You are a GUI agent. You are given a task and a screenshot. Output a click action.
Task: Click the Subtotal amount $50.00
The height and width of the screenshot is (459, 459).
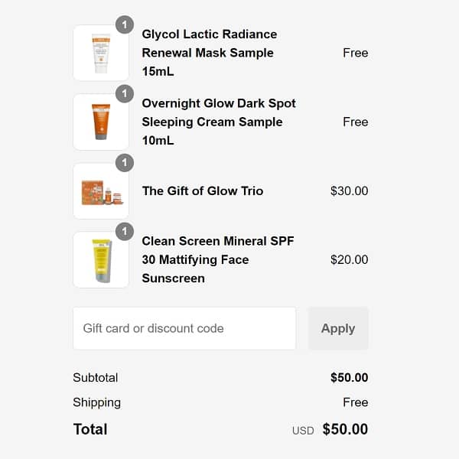(349, 377)
